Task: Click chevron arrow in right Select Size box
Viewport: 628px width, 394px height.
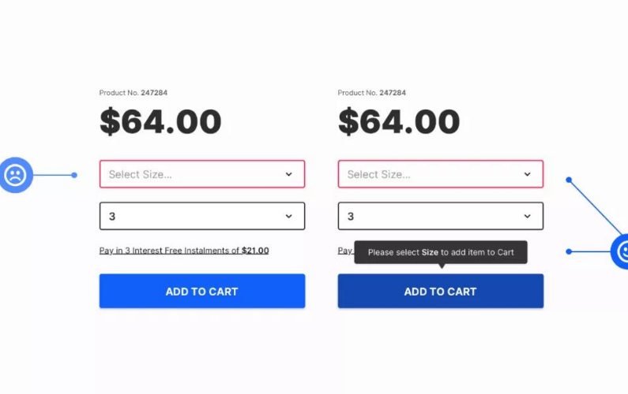Action: [528, 174]
